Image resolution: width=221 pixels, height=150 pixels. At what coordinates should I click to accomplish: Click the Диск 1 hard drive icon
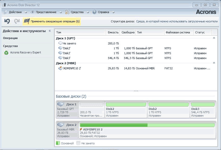(60, 104)
